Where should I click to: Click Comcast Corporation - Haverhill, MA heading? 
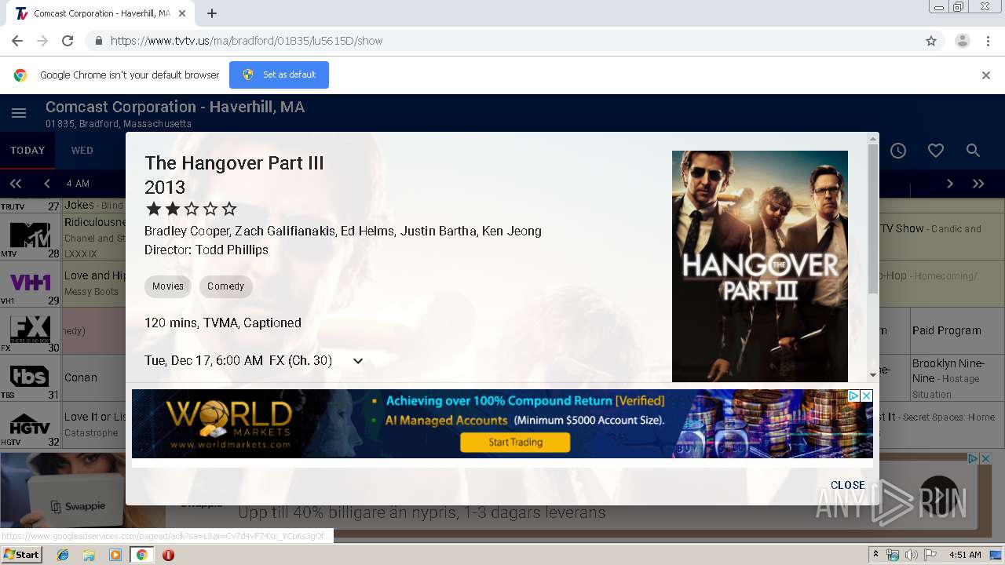(175, 108)
